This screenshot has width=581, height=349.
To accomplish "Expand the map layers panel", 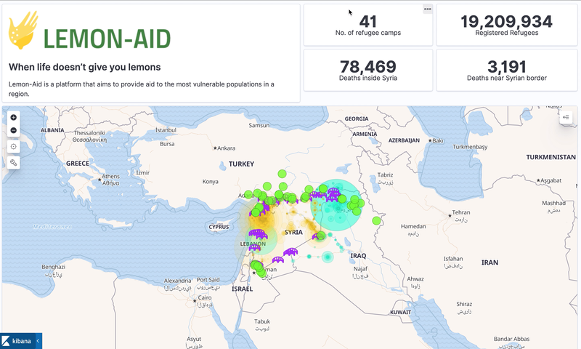I will (x=566, y=117).
